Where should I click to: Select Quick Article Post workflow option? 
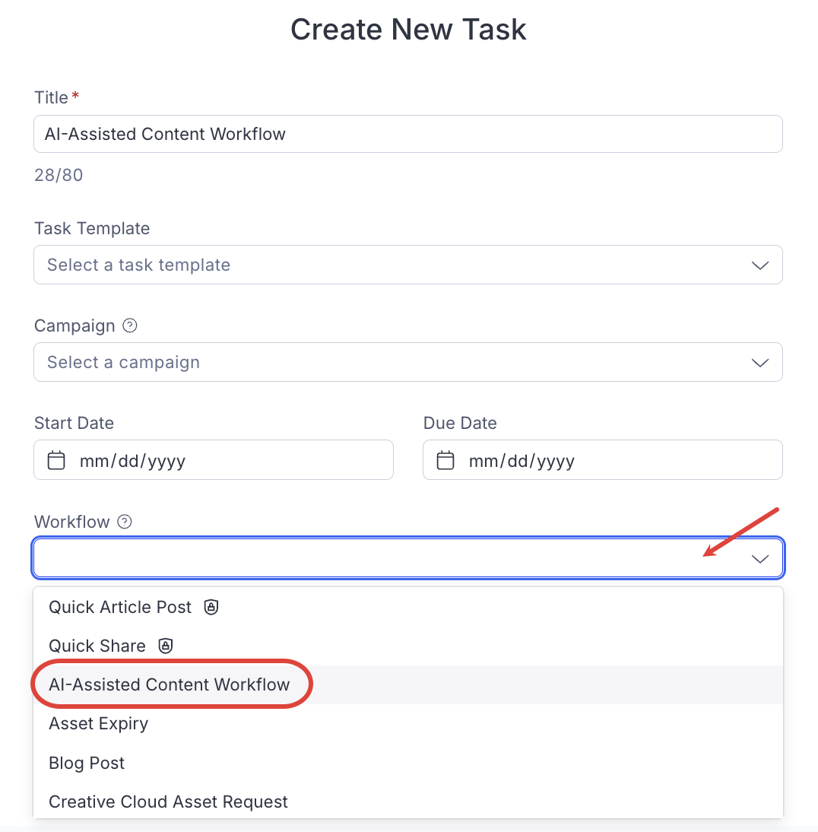coord(119,607)
